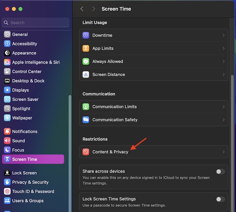The height and width of the screenshot is (212, 236).
Task: Open Touch ID & Password settings
Action: (33, 192)
